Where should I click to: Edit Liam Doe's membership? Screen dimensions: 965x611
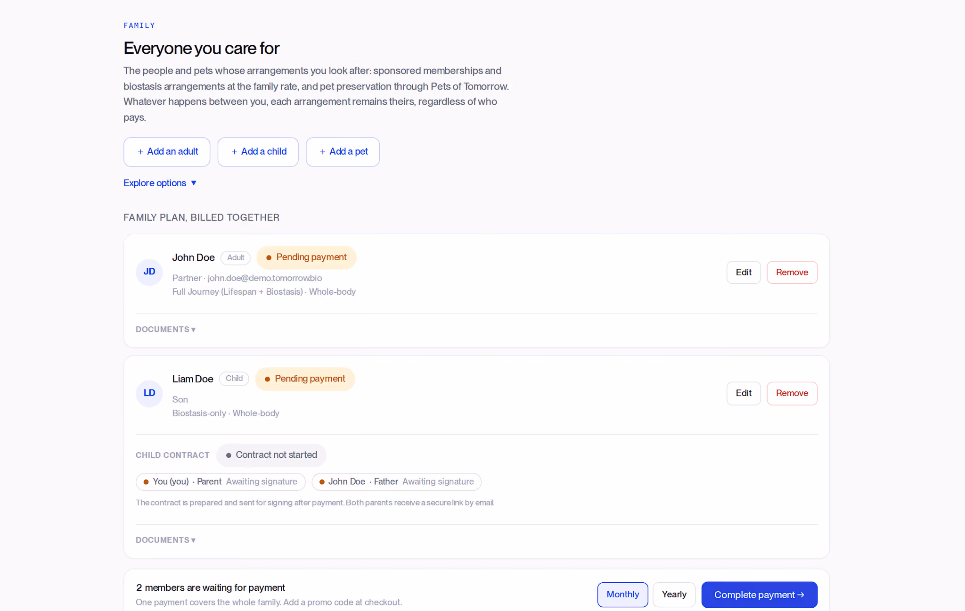744,393
